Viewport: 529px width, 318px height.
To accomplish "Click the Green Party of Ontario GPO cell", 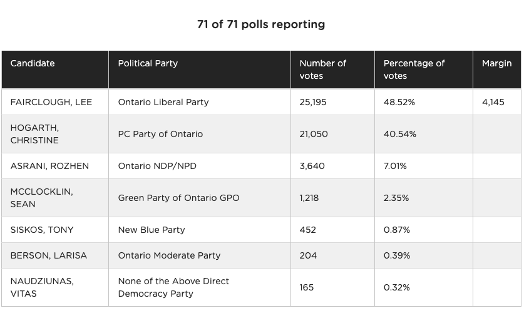I will 178,198.
